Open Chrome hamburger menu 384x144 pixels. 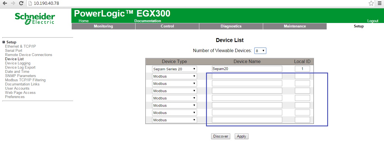[380, 3]
